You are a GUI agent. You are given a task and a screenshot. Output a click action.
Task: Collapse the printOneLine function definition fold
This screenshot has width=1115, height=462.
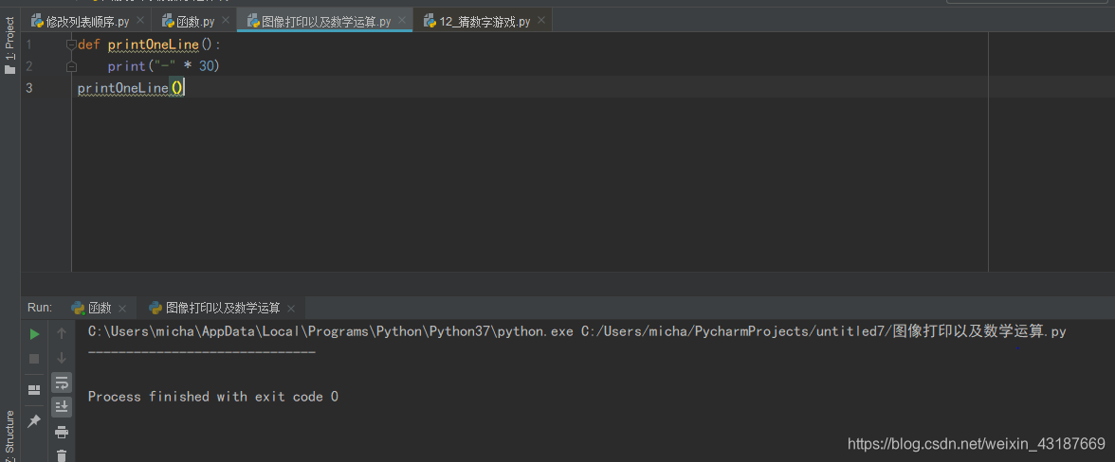(x=71, y=44)
